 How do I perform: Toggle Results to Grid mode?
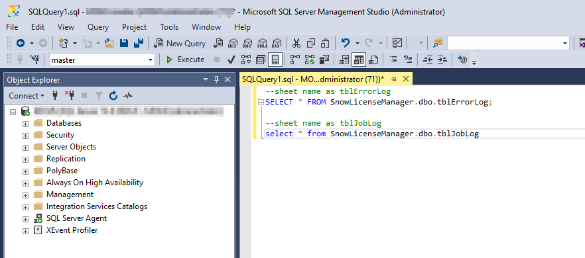(x=359, y=60)
